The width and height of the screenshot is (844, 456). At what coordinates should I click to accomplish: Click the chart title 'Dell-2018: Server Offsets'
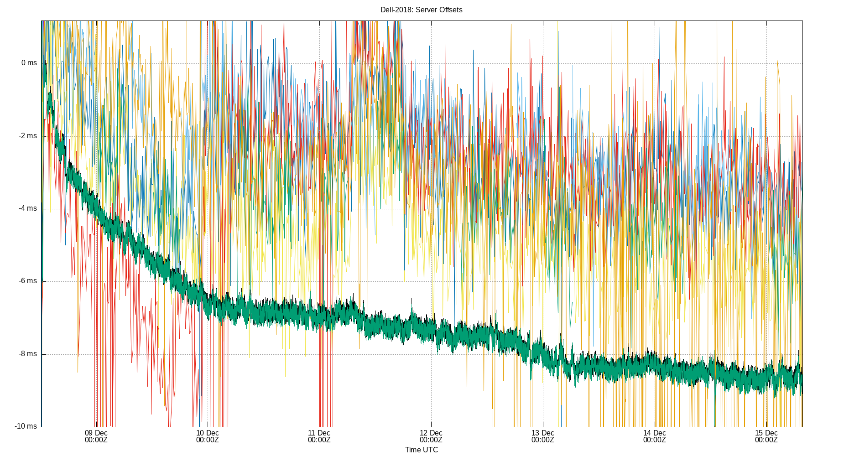tap(422, 9)
